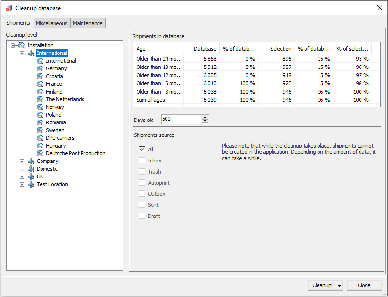Check the Sent shipments option
The width and height of the screenshot is (388, 297).
[x=142, y=205]
